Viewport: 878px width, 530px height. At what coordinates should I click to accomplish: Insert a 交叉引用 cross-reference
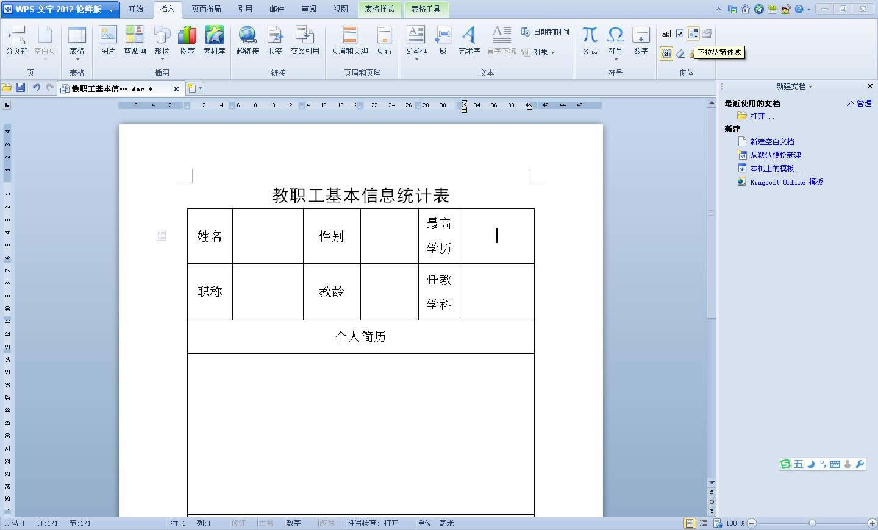[304, 41]
